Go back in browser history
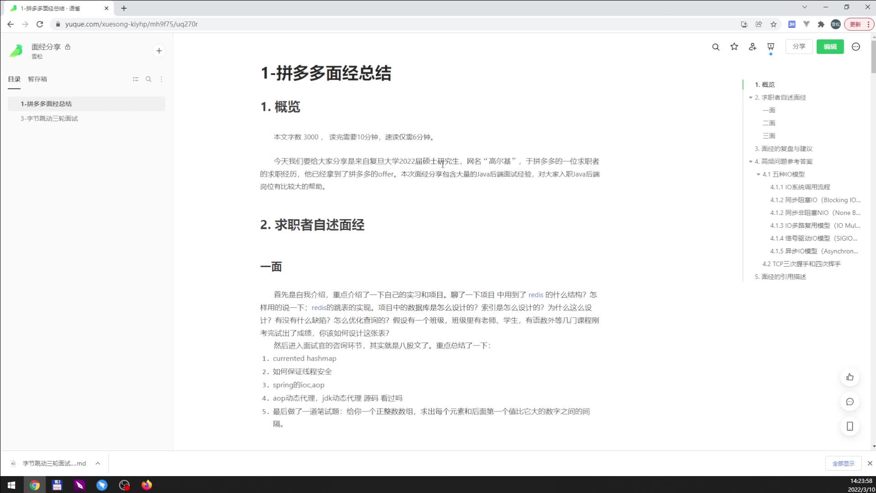The height and width of the screenshot is (493, 876). [10, 24]
